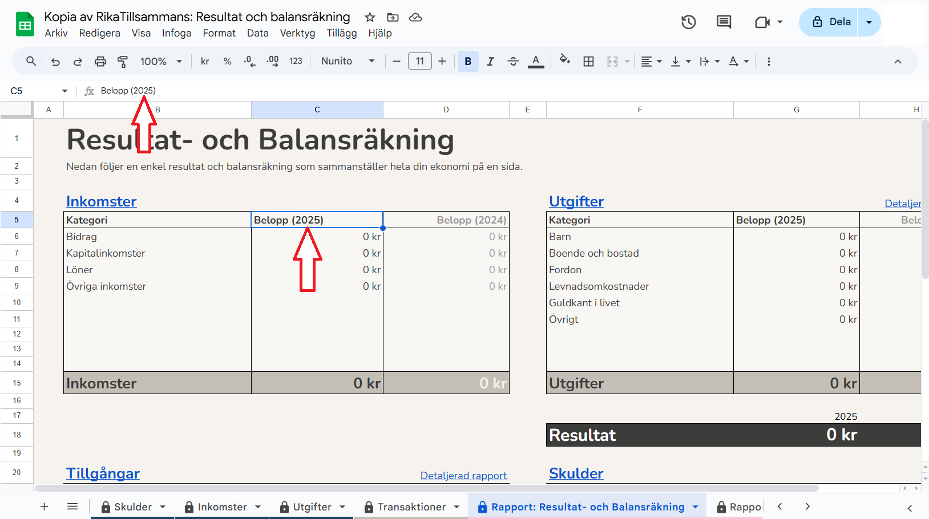Open the Detaljerad rapport link

click(463, 476)
